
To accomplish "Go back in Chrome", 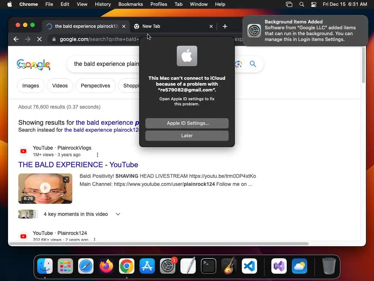I will pyautogui.click(x=16, y=39).
